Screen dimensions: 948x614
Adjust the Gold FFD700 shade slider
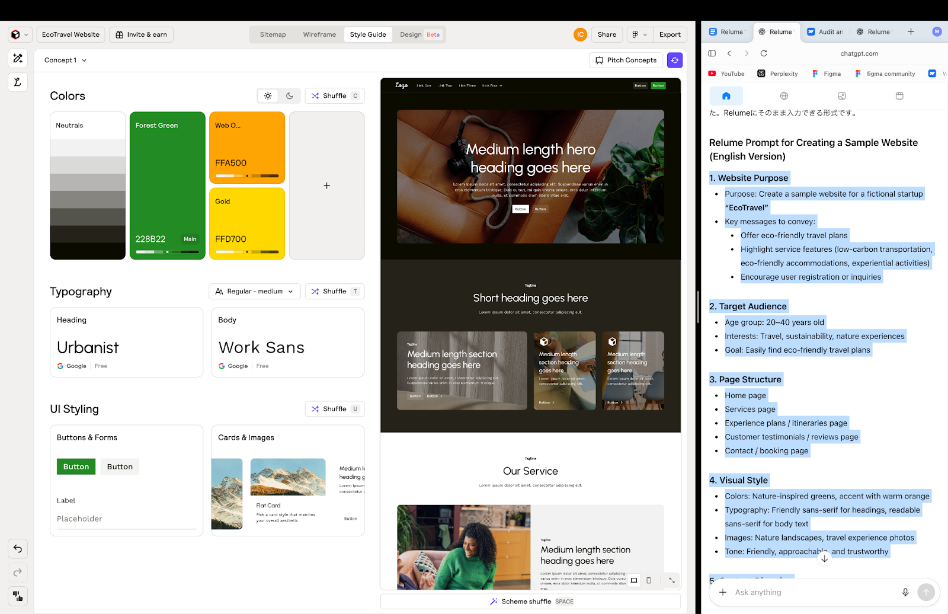(x=247, y=252)
